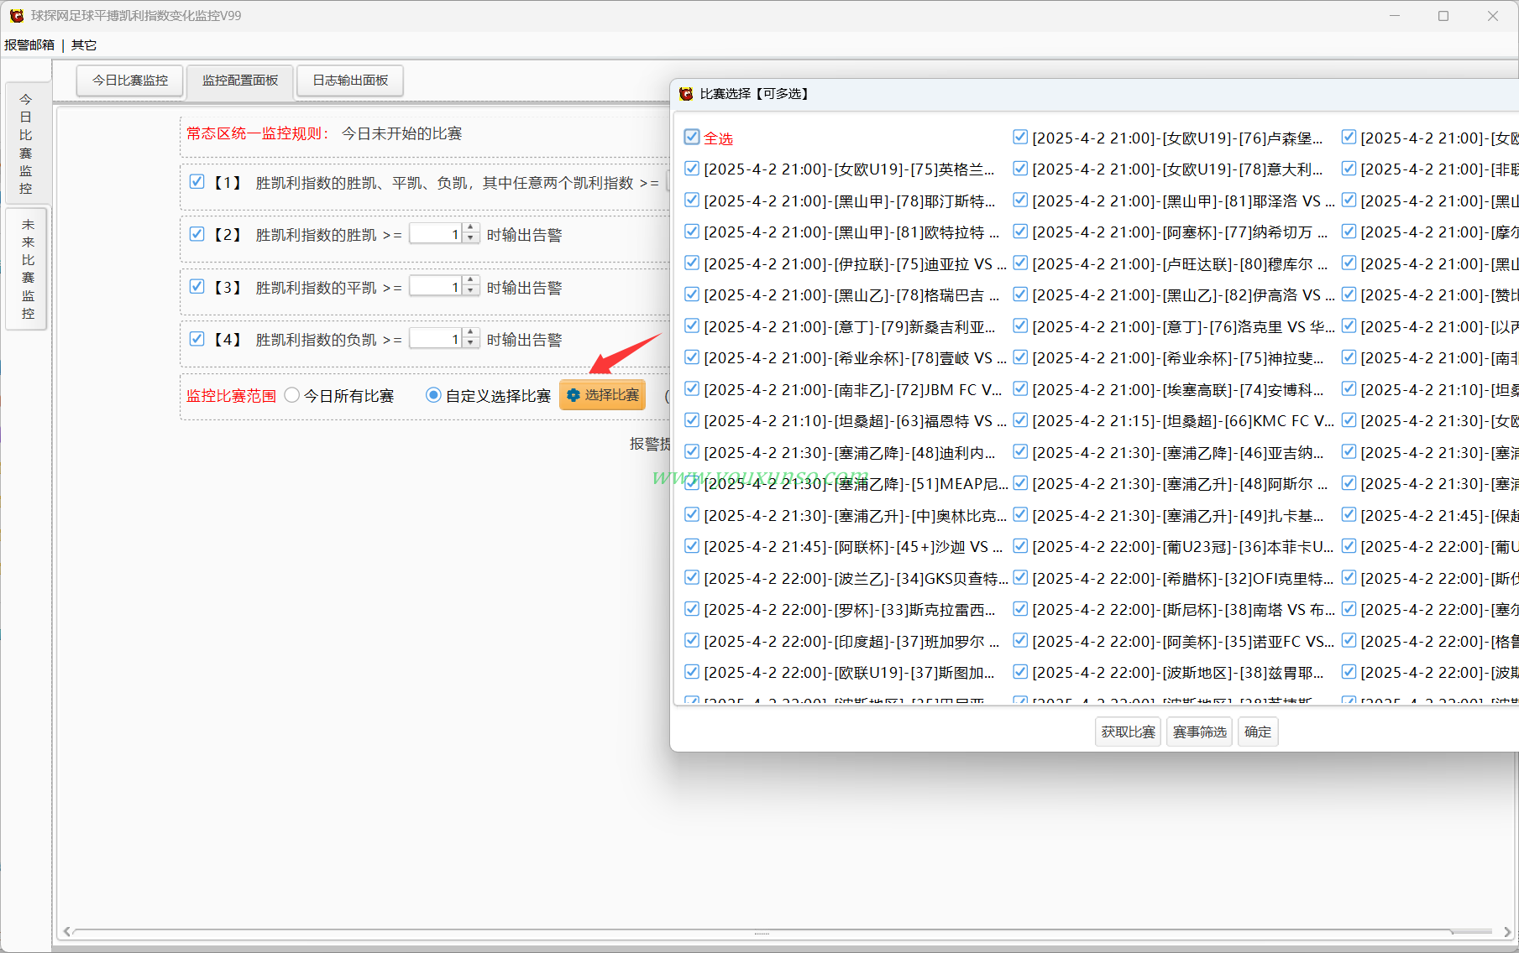This screenshot has height=953, width=1519.
Task: Uncheck the 伊拉联 [75]迪亚拉 match
Action: point(692,263)
